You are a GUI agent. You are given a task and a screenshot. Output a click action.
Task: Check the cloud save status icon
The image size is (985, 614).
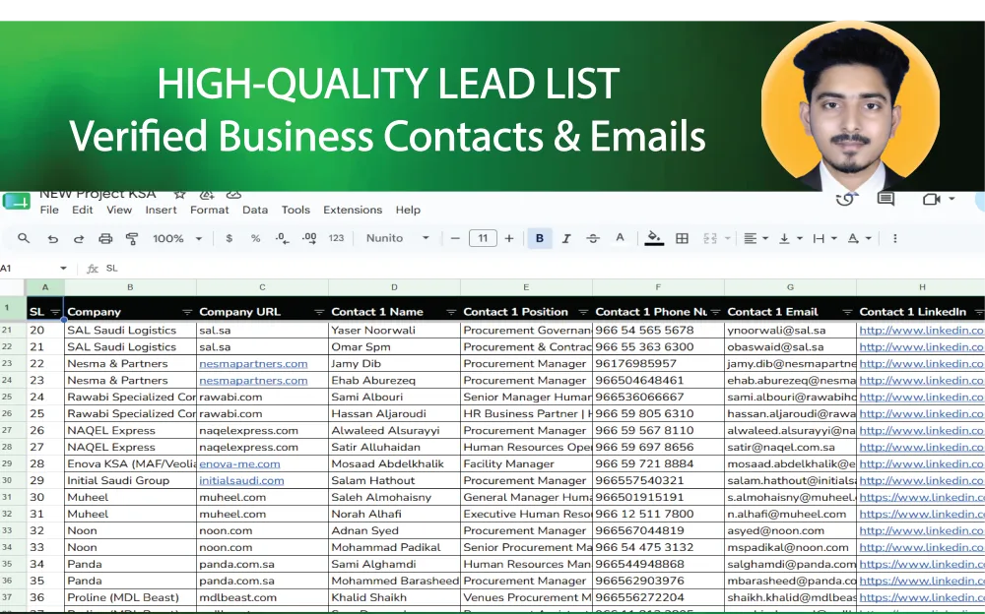[233, 195]
